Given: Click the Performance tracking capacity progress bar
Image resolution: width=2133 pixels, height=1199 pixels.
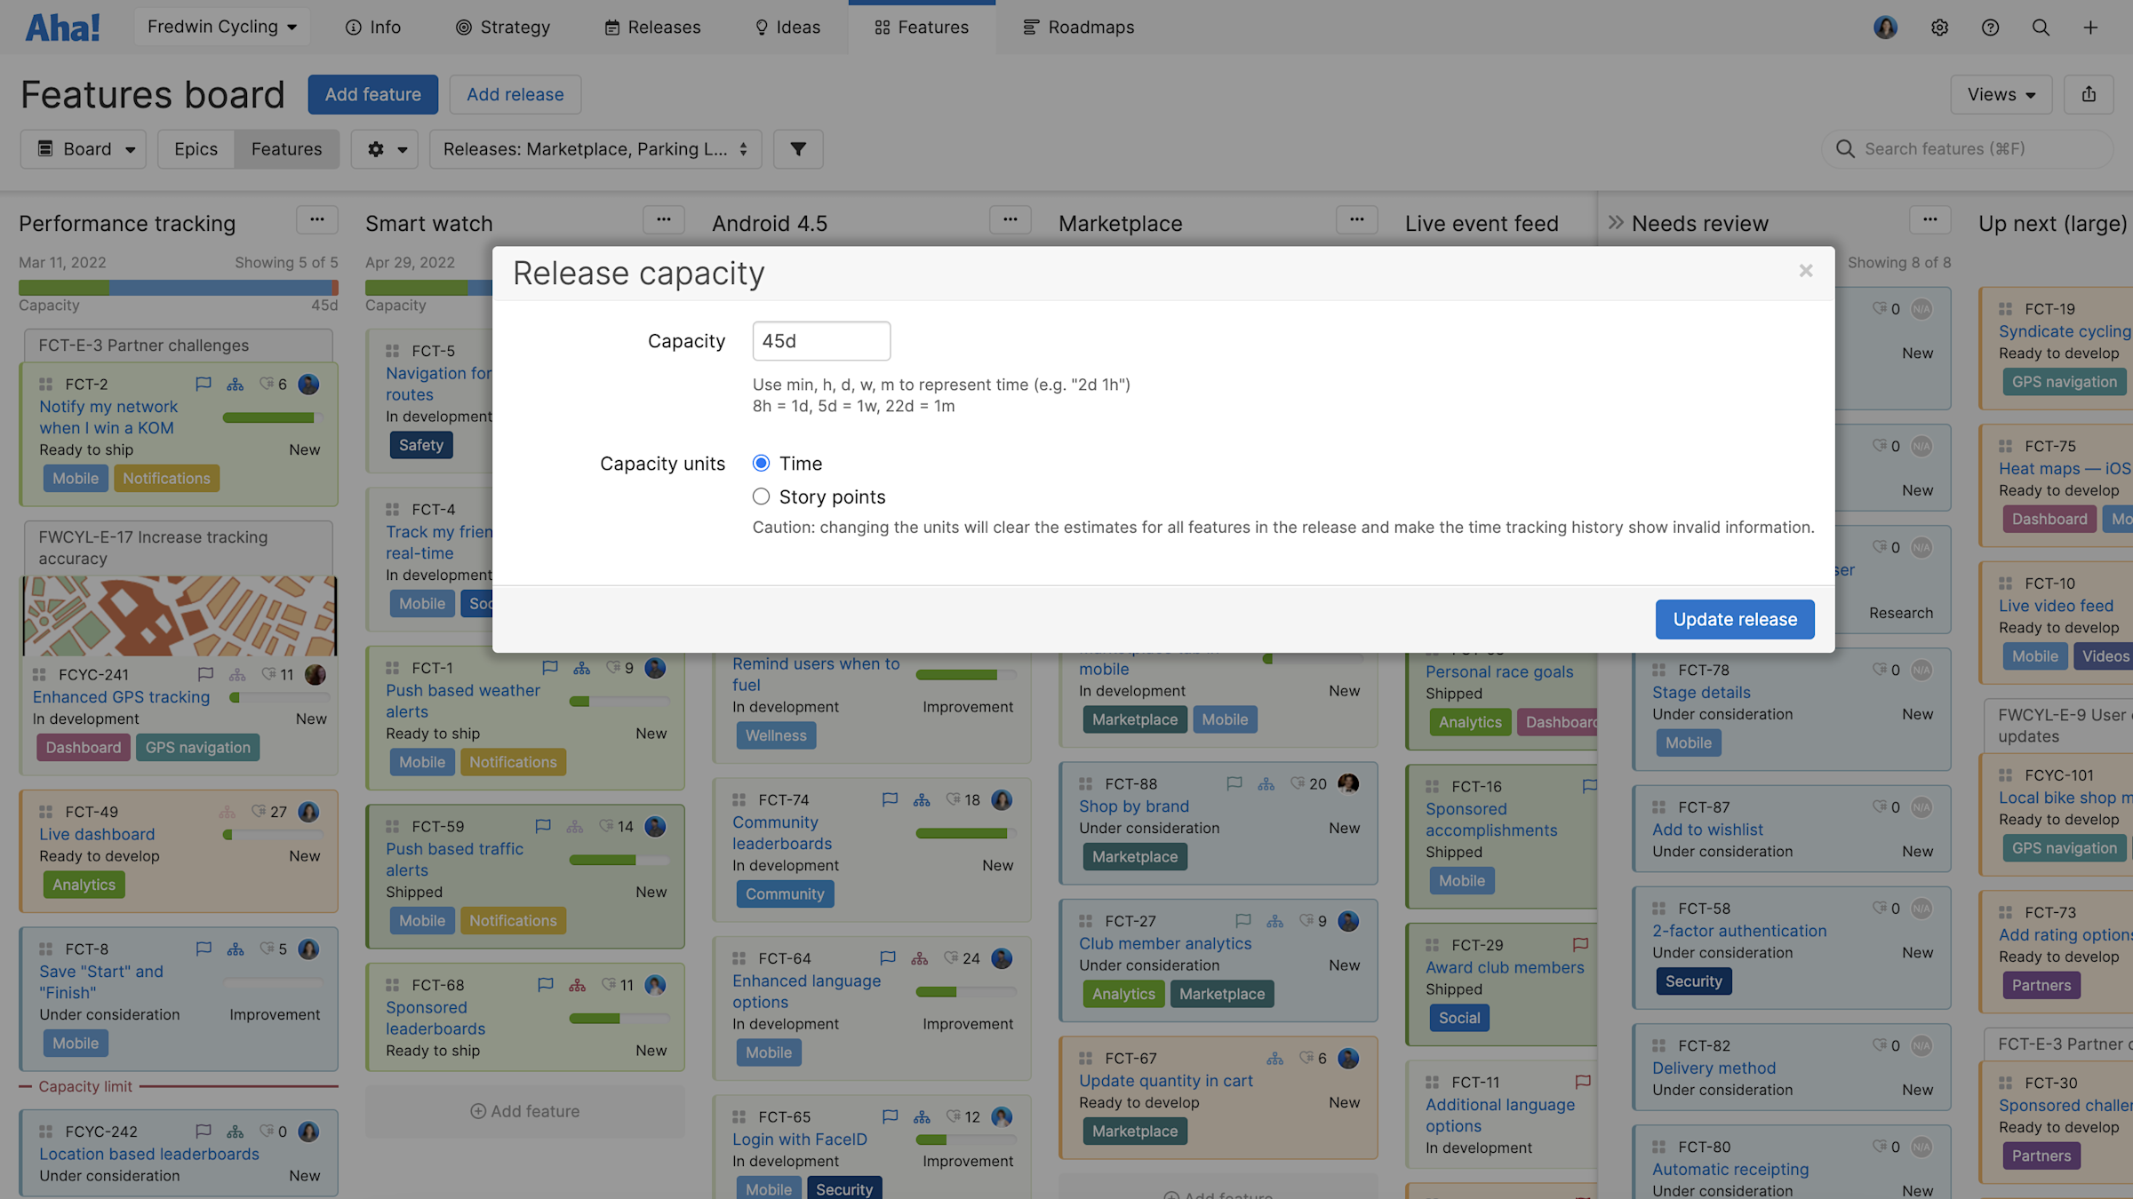Looking at the screenshot, I should [x=178, y=287].
